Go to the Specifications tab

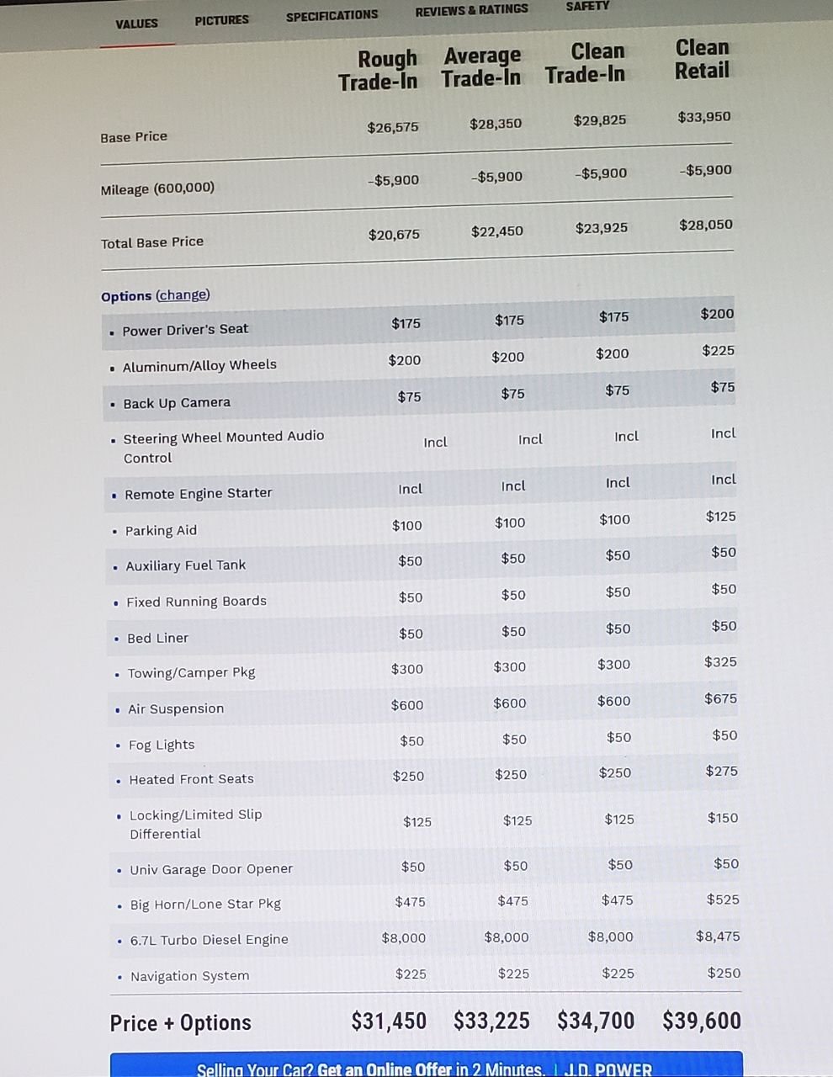(332, 15)
